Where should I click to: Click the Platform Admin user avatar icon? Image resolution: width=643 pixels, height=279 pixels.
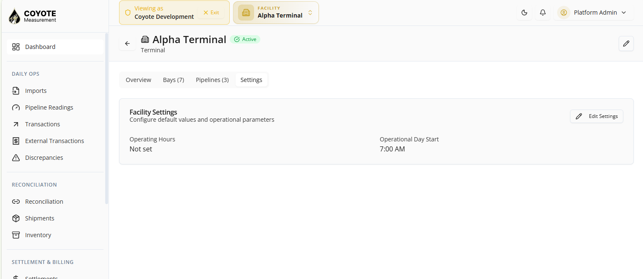pyautogui.click(x=564, y=13)
